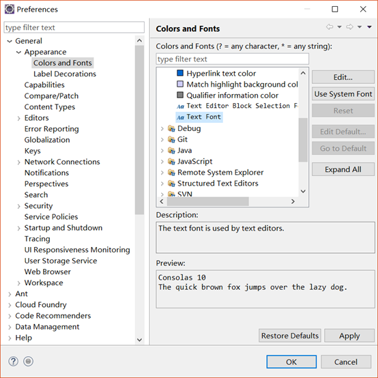
Task: Click the Help question mark icon
Action: [x=13, y=361]
